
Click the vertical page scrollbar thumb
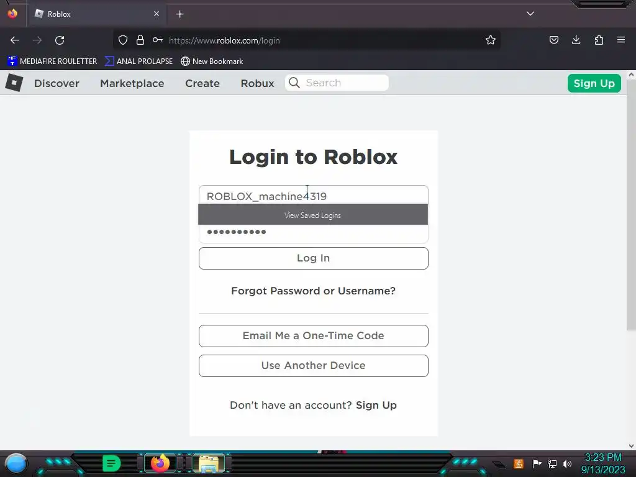pyautogui.click(x=631, y=205)
